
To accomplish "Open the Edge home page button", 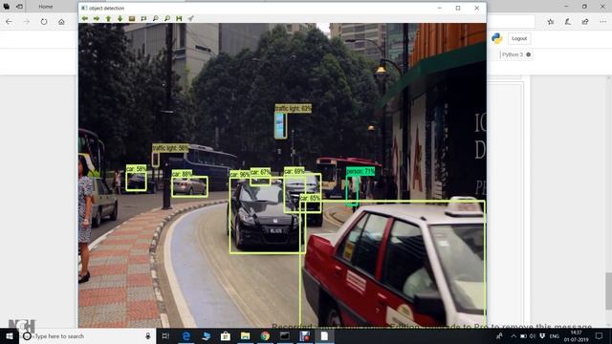I will [61, 22].
